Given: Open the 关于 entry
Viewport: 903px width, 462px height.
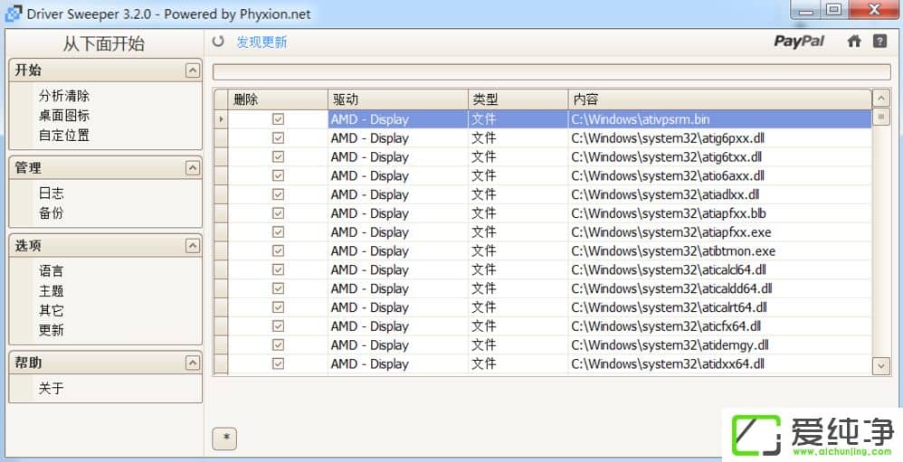Looking at the screenshot, I should pos(52,389).
